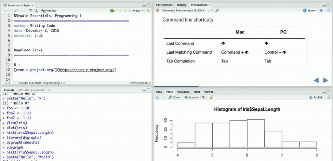The width and height of the screenshot is (333, 161).
Task: Run the ABC spell check
Action: coord(31,11)
